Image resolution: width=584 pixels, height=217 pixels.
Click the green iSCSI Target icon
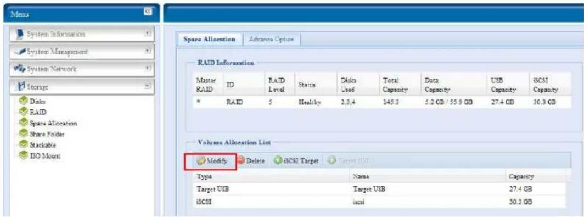278,161
